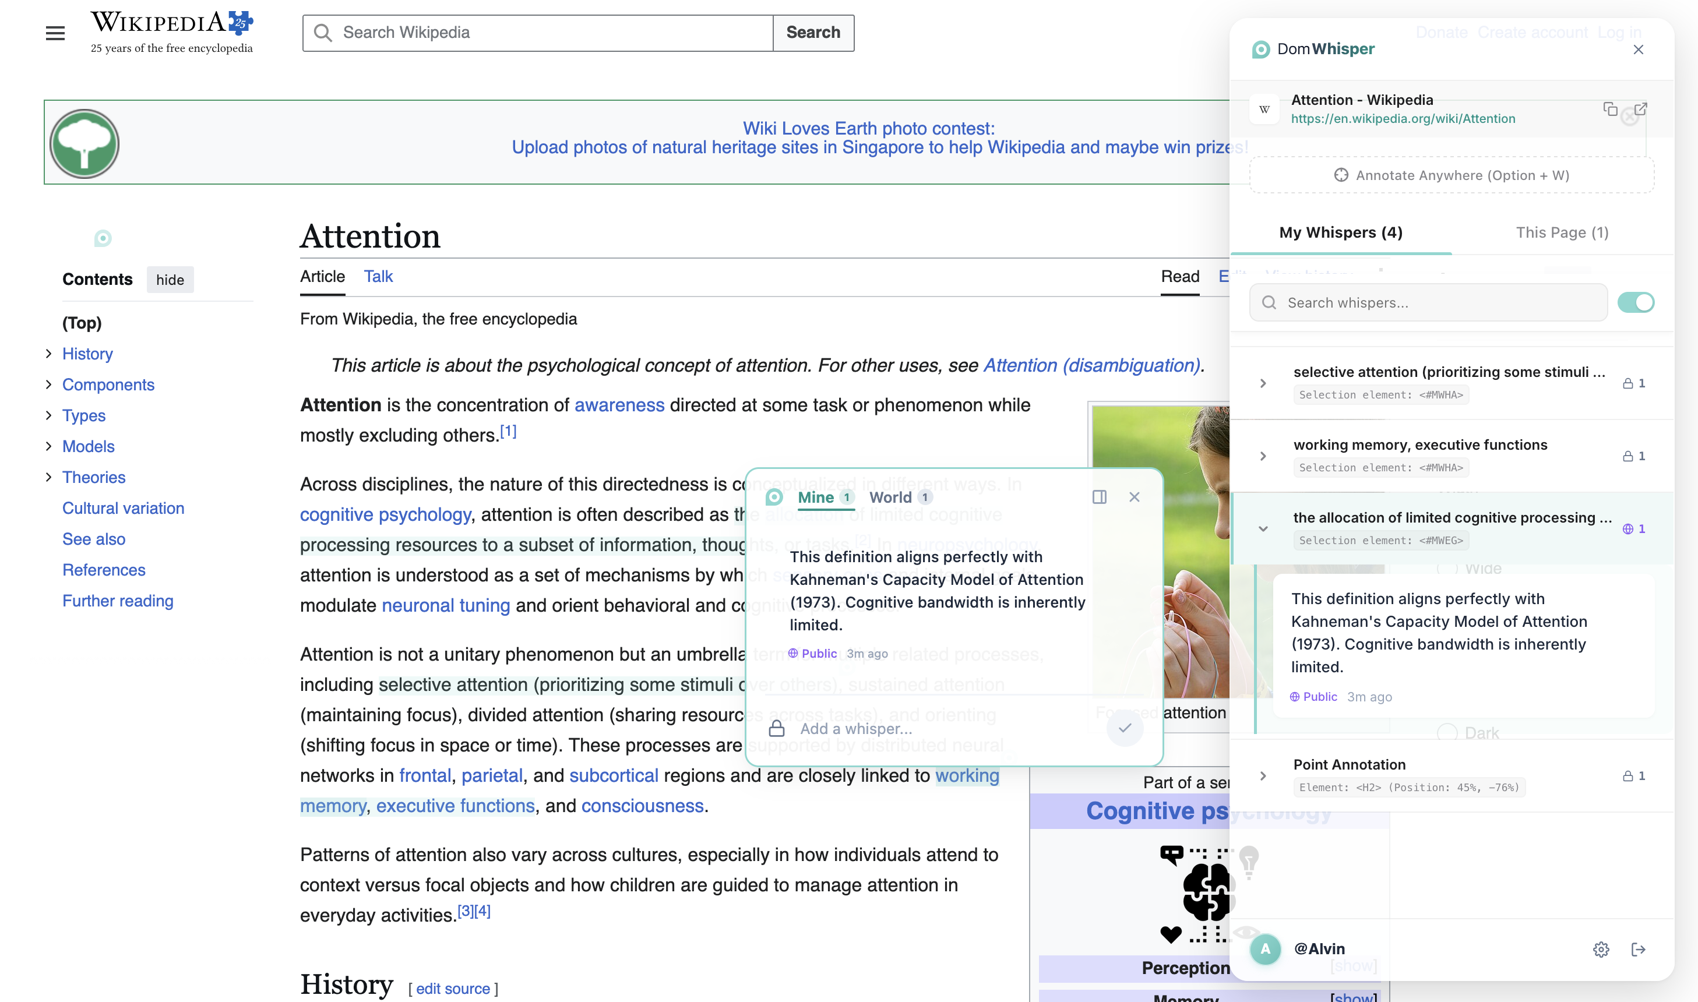
Task: Open the Wikipedia hamburger main menu
Action: click(x=55, y=33)
